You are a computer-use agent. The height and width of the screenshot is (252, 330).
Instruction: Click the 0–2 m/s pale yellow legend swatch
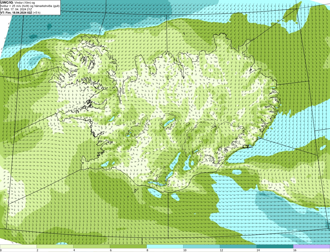point(18,246)
